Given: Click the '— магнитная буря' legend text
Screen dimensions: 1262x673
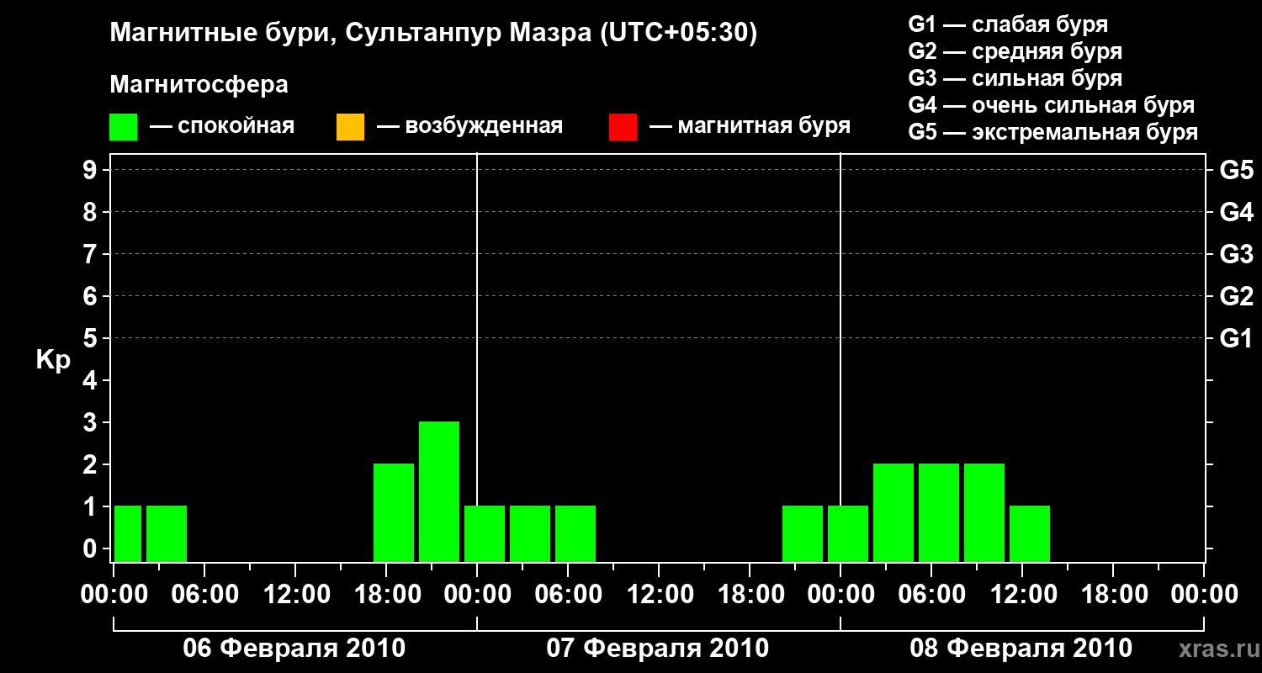Looking at the screenshot, I should coord(750,127).
